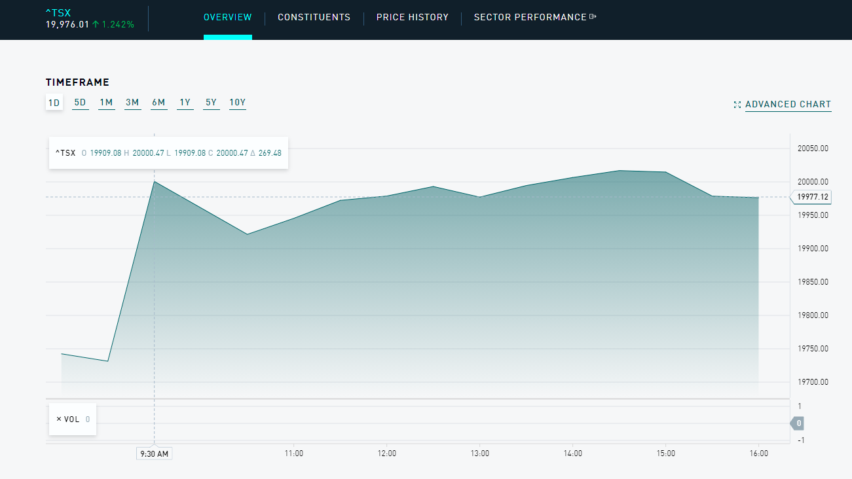
Task: Click the 20050.00 price axis label
Action: click(x=813, y=149)
